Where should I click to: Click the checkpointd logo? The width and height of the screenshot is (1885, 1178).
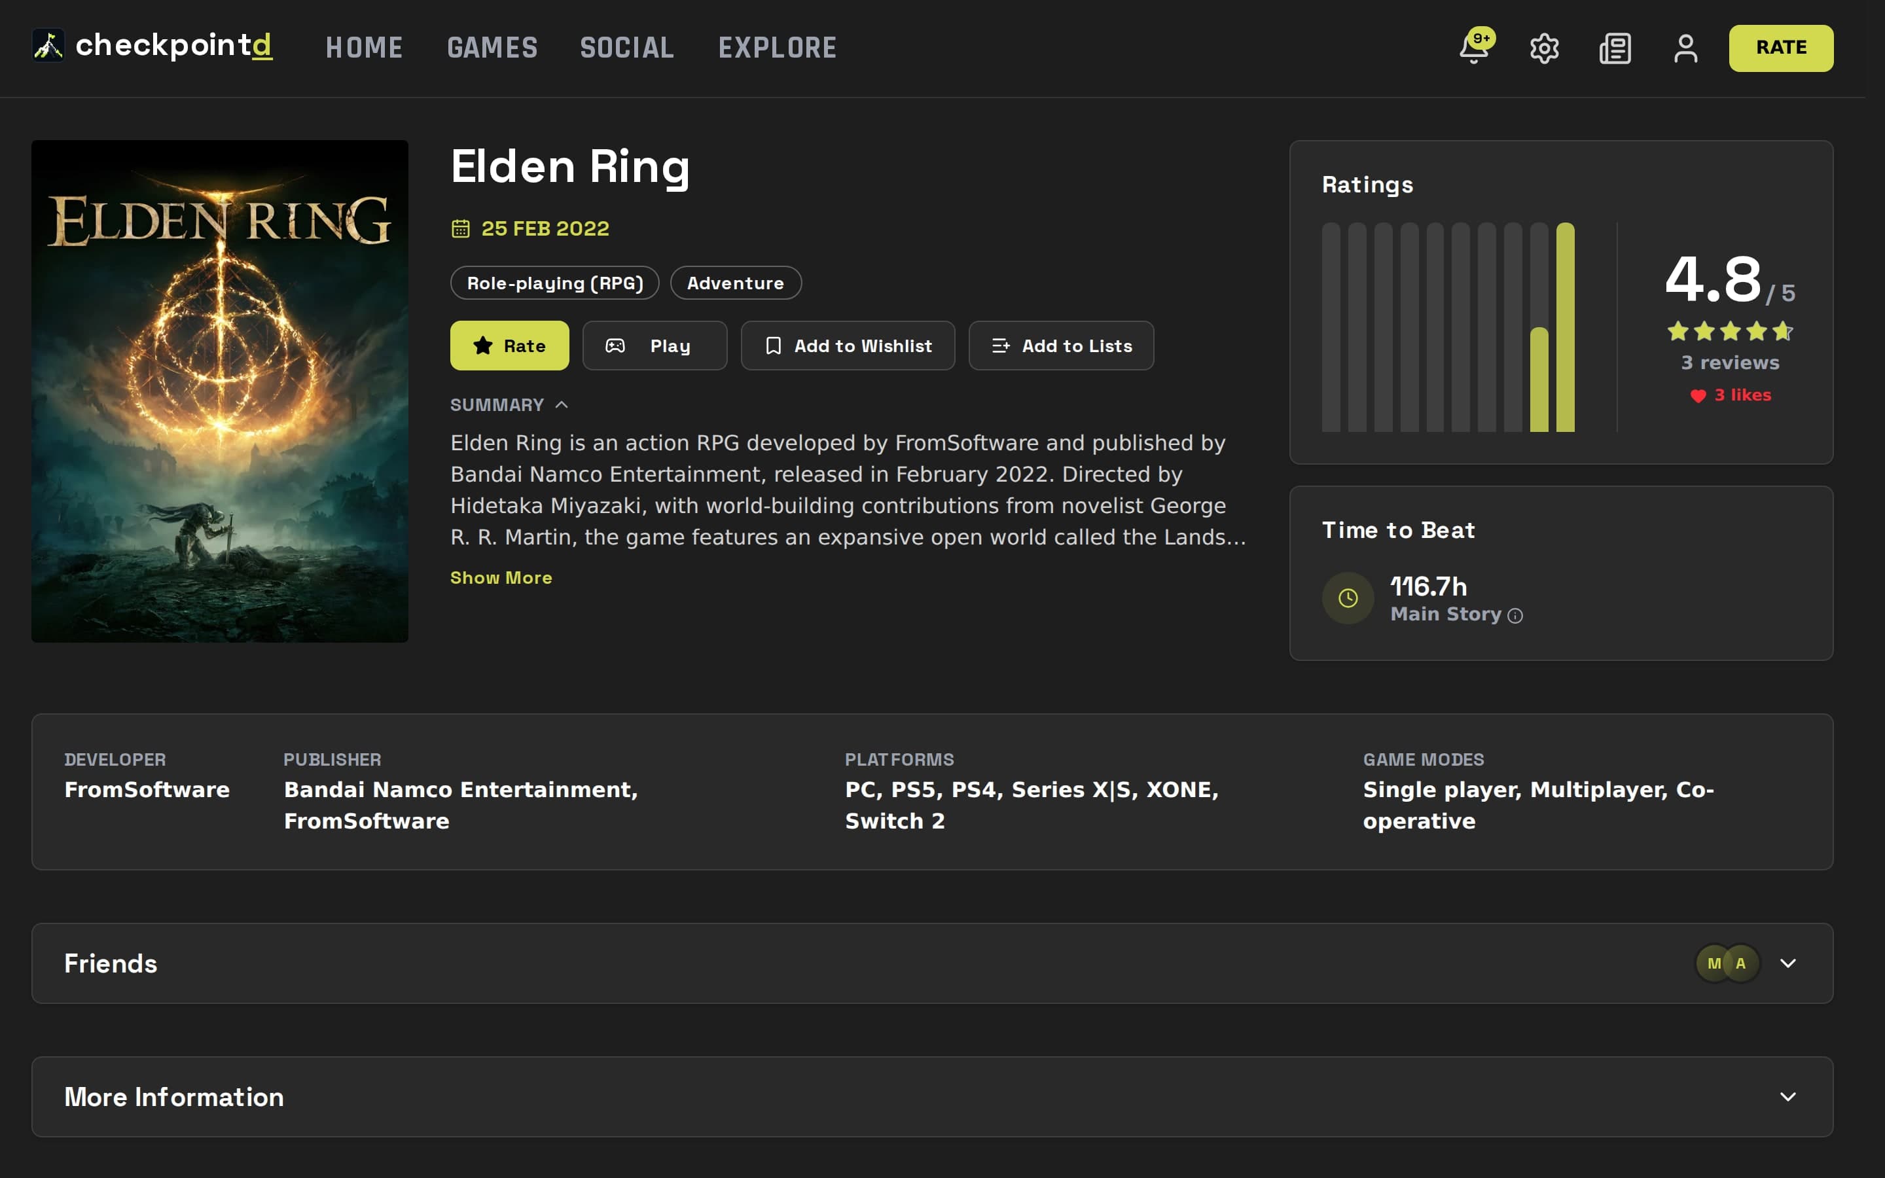point(153,46)
